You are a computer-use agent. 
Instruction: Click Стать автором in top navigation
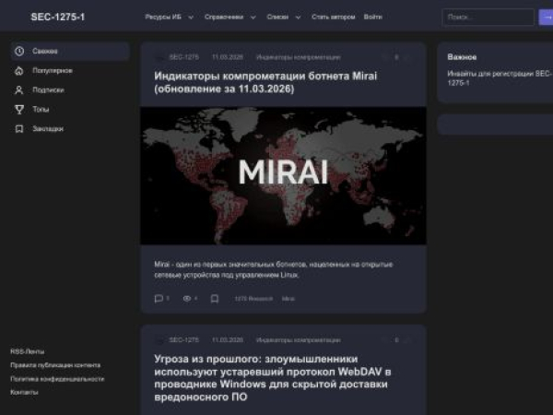point(333,17)
